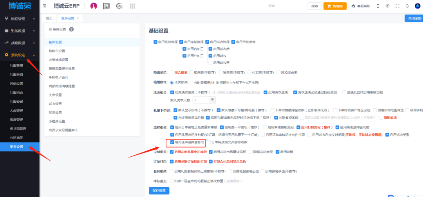The image size is (423, 197).
Task: Select 手机电子合同 in settings list
Action: pyautogui.click(x=92, y=77)
